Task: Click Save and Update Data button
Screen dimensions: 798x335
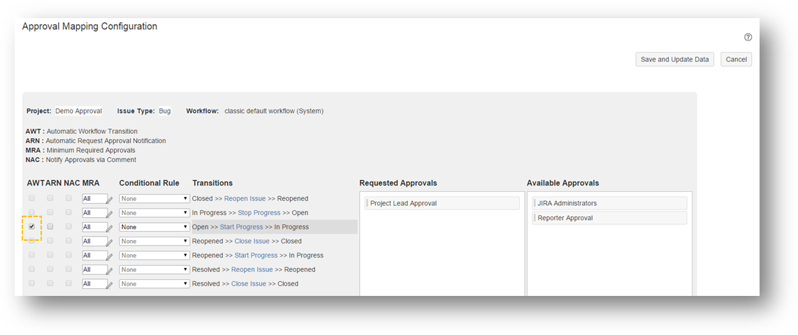Action: (x=674, y=59)
